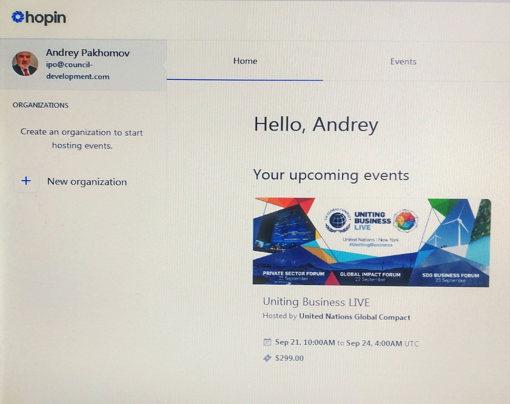Click the plus icon for new organization
The image size is (510, 404).
tap(26, 181)
